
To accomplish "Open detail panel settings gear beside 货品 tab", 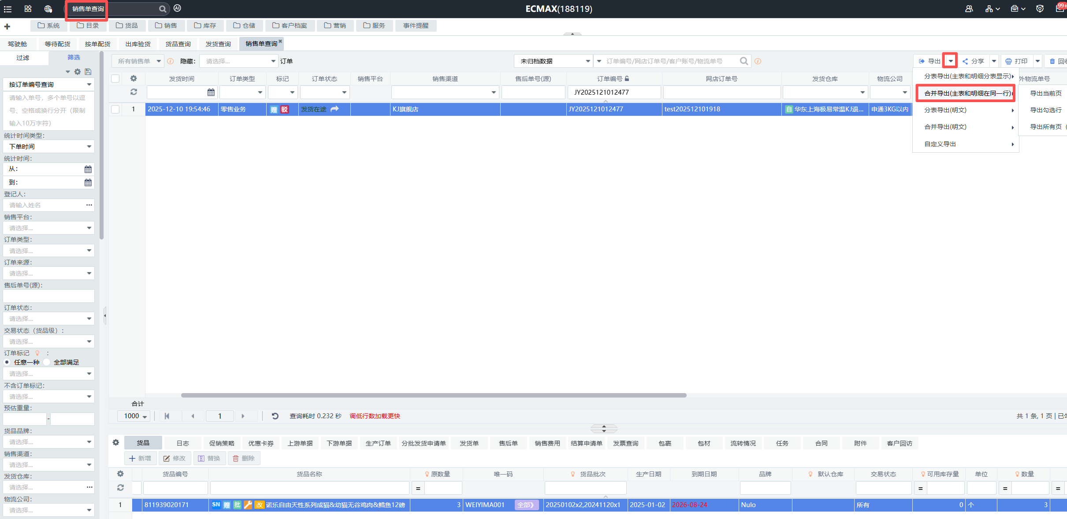I will (x=116, y=442).
